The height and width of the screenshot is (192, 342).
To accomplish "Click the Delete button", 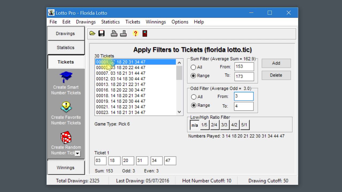I will point(276,75).
